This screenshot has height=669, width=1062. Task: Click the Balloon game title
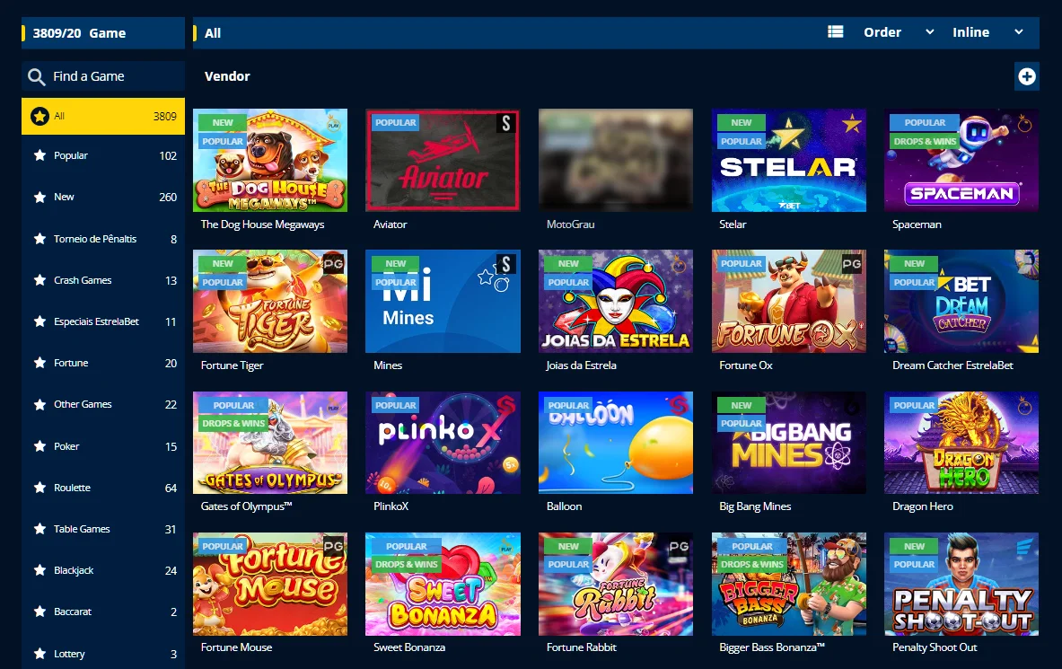(564, 506)
